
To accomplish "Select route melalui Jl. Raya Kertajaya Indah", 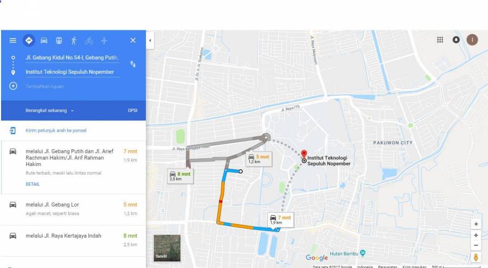I will click(x=73, y=240).
